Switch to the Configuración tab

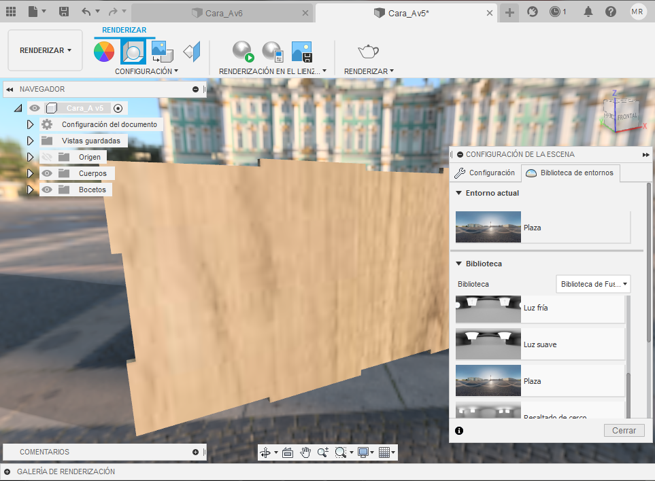[486, 173]
